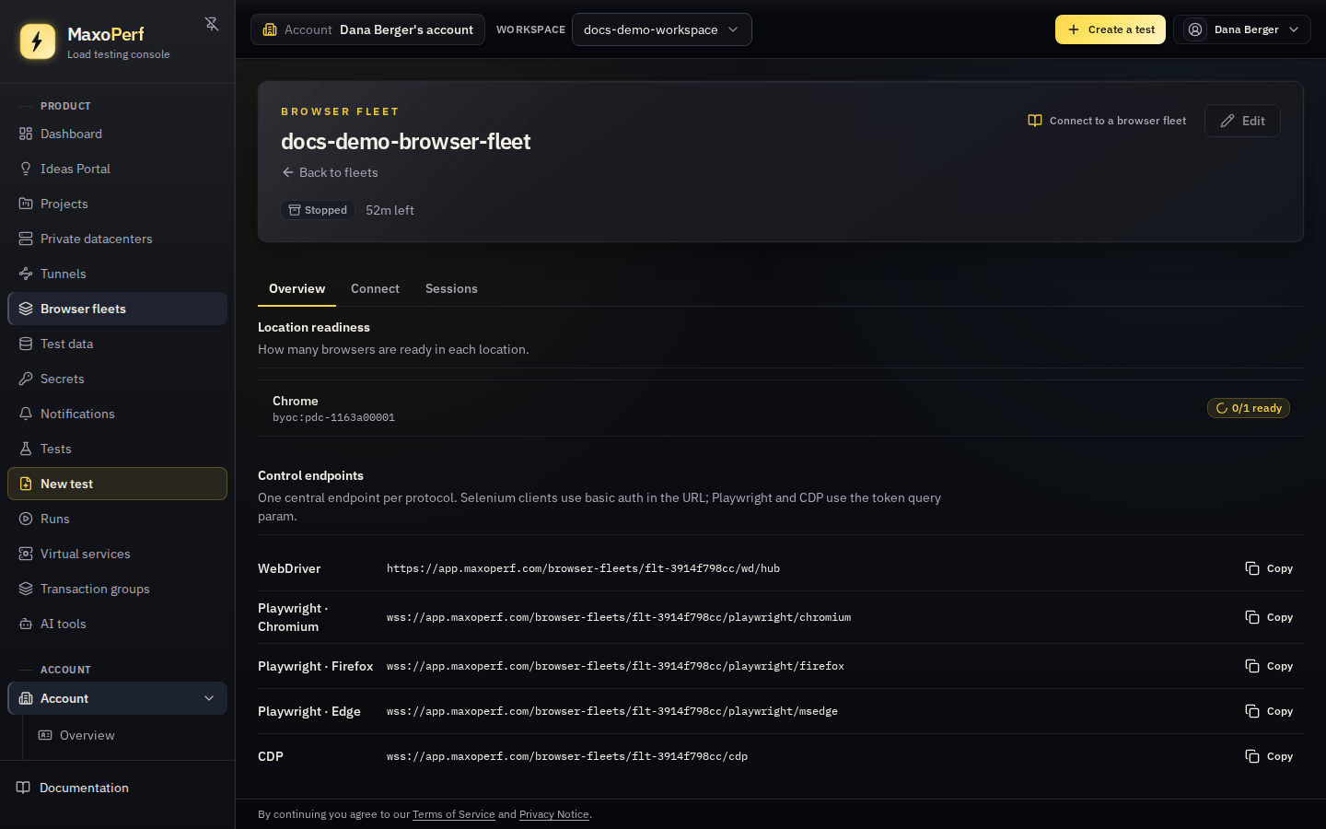Open the docs-demo-workspace workspace dropdown
The image size is (1326, 829).
click(x=662, y=29)
